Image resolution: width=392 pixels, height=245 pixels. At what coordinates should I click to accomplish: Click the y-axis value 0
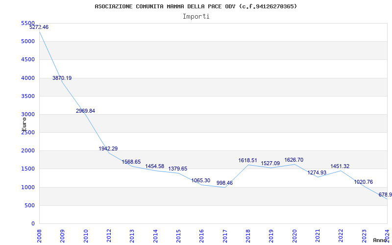pyautogui.click(x=33, y=224)
